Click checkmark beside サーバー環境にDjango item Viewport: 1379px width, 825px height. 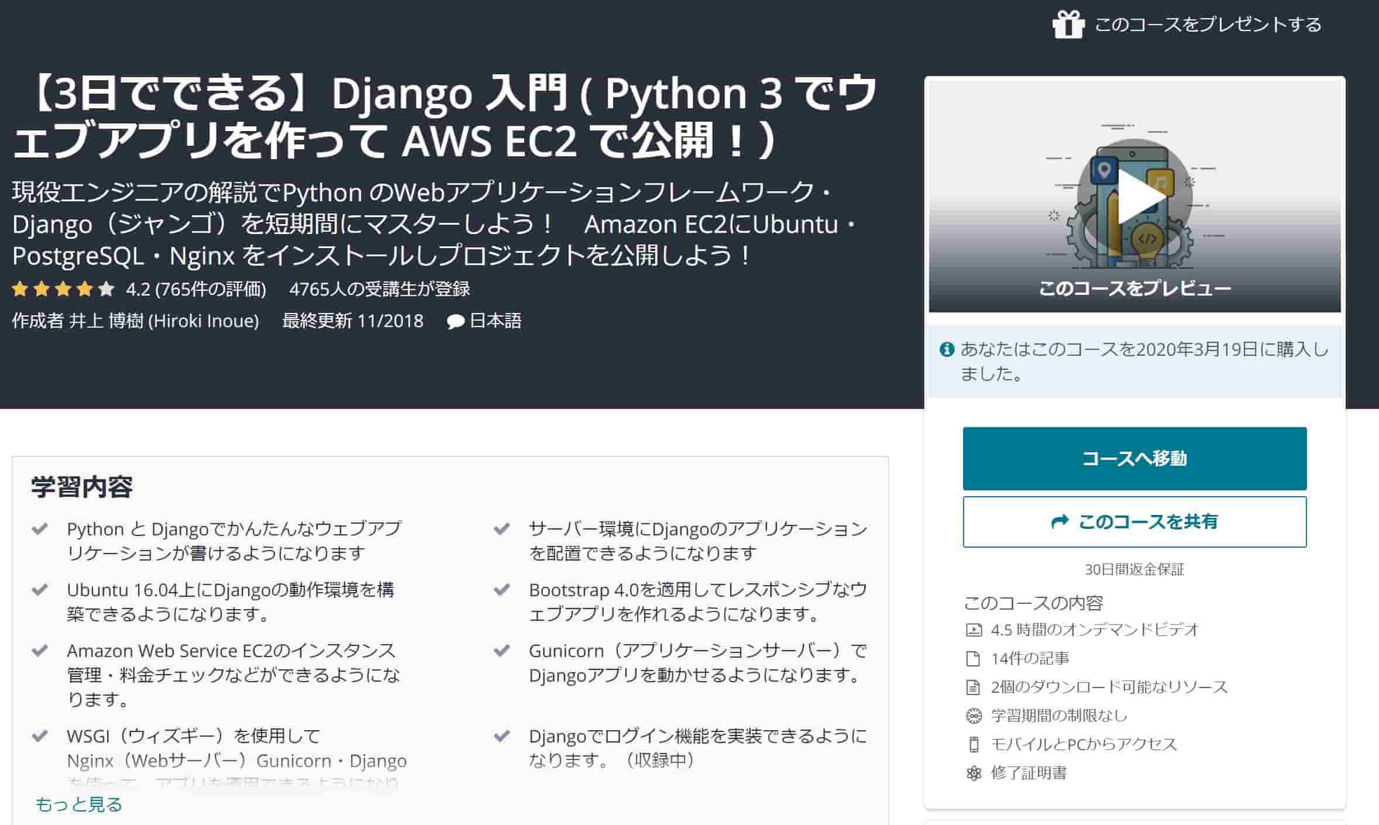click(502, 529)
